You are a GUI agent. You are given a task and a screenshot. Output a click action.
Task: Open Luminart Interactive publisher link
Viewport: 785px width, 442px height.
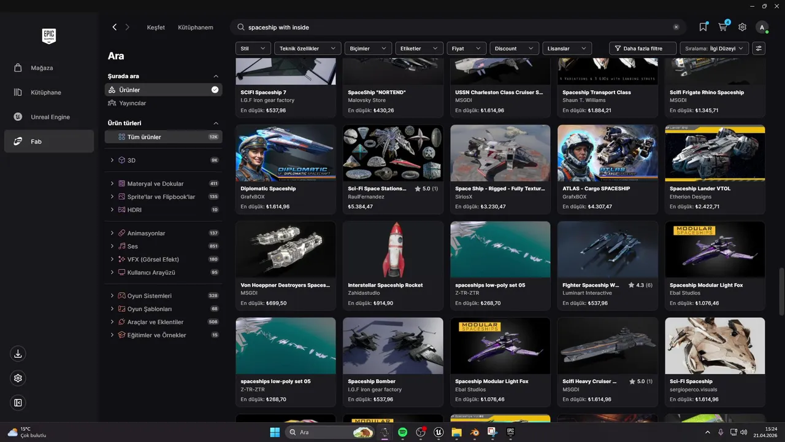pyautogui.click(x=587, y=293)
